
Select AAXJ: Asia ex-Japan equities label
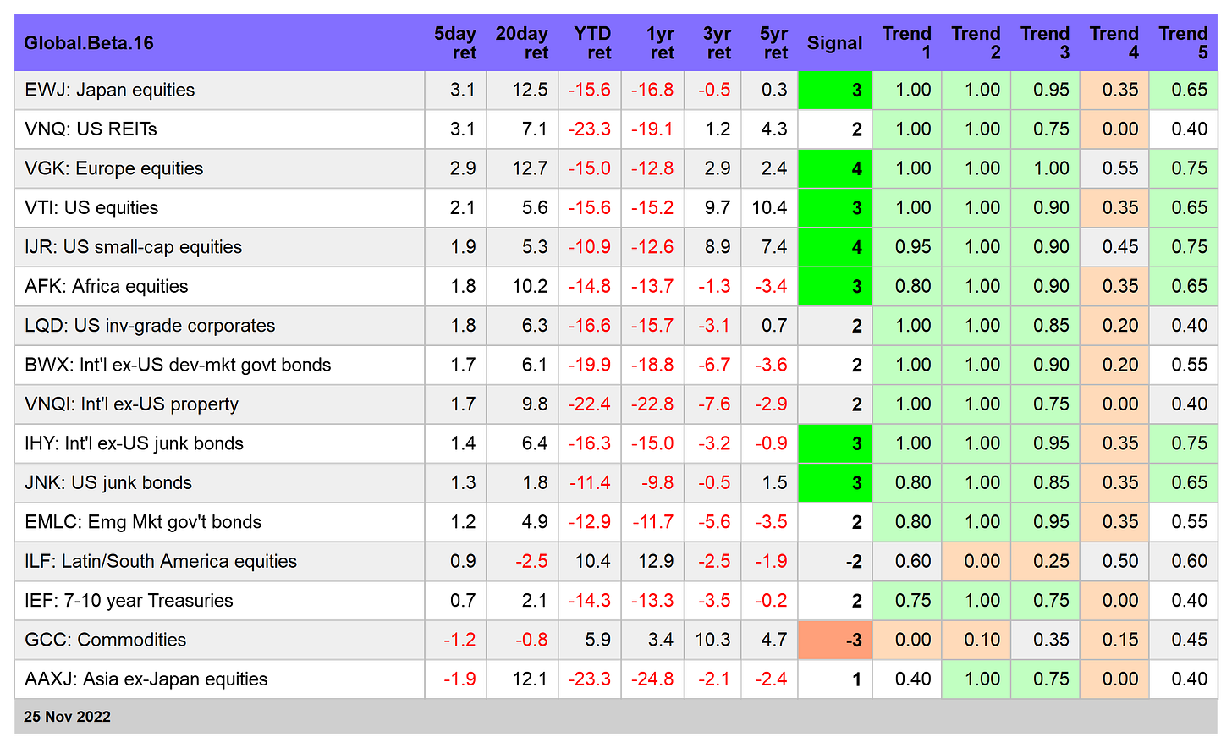tap(146, 679)
